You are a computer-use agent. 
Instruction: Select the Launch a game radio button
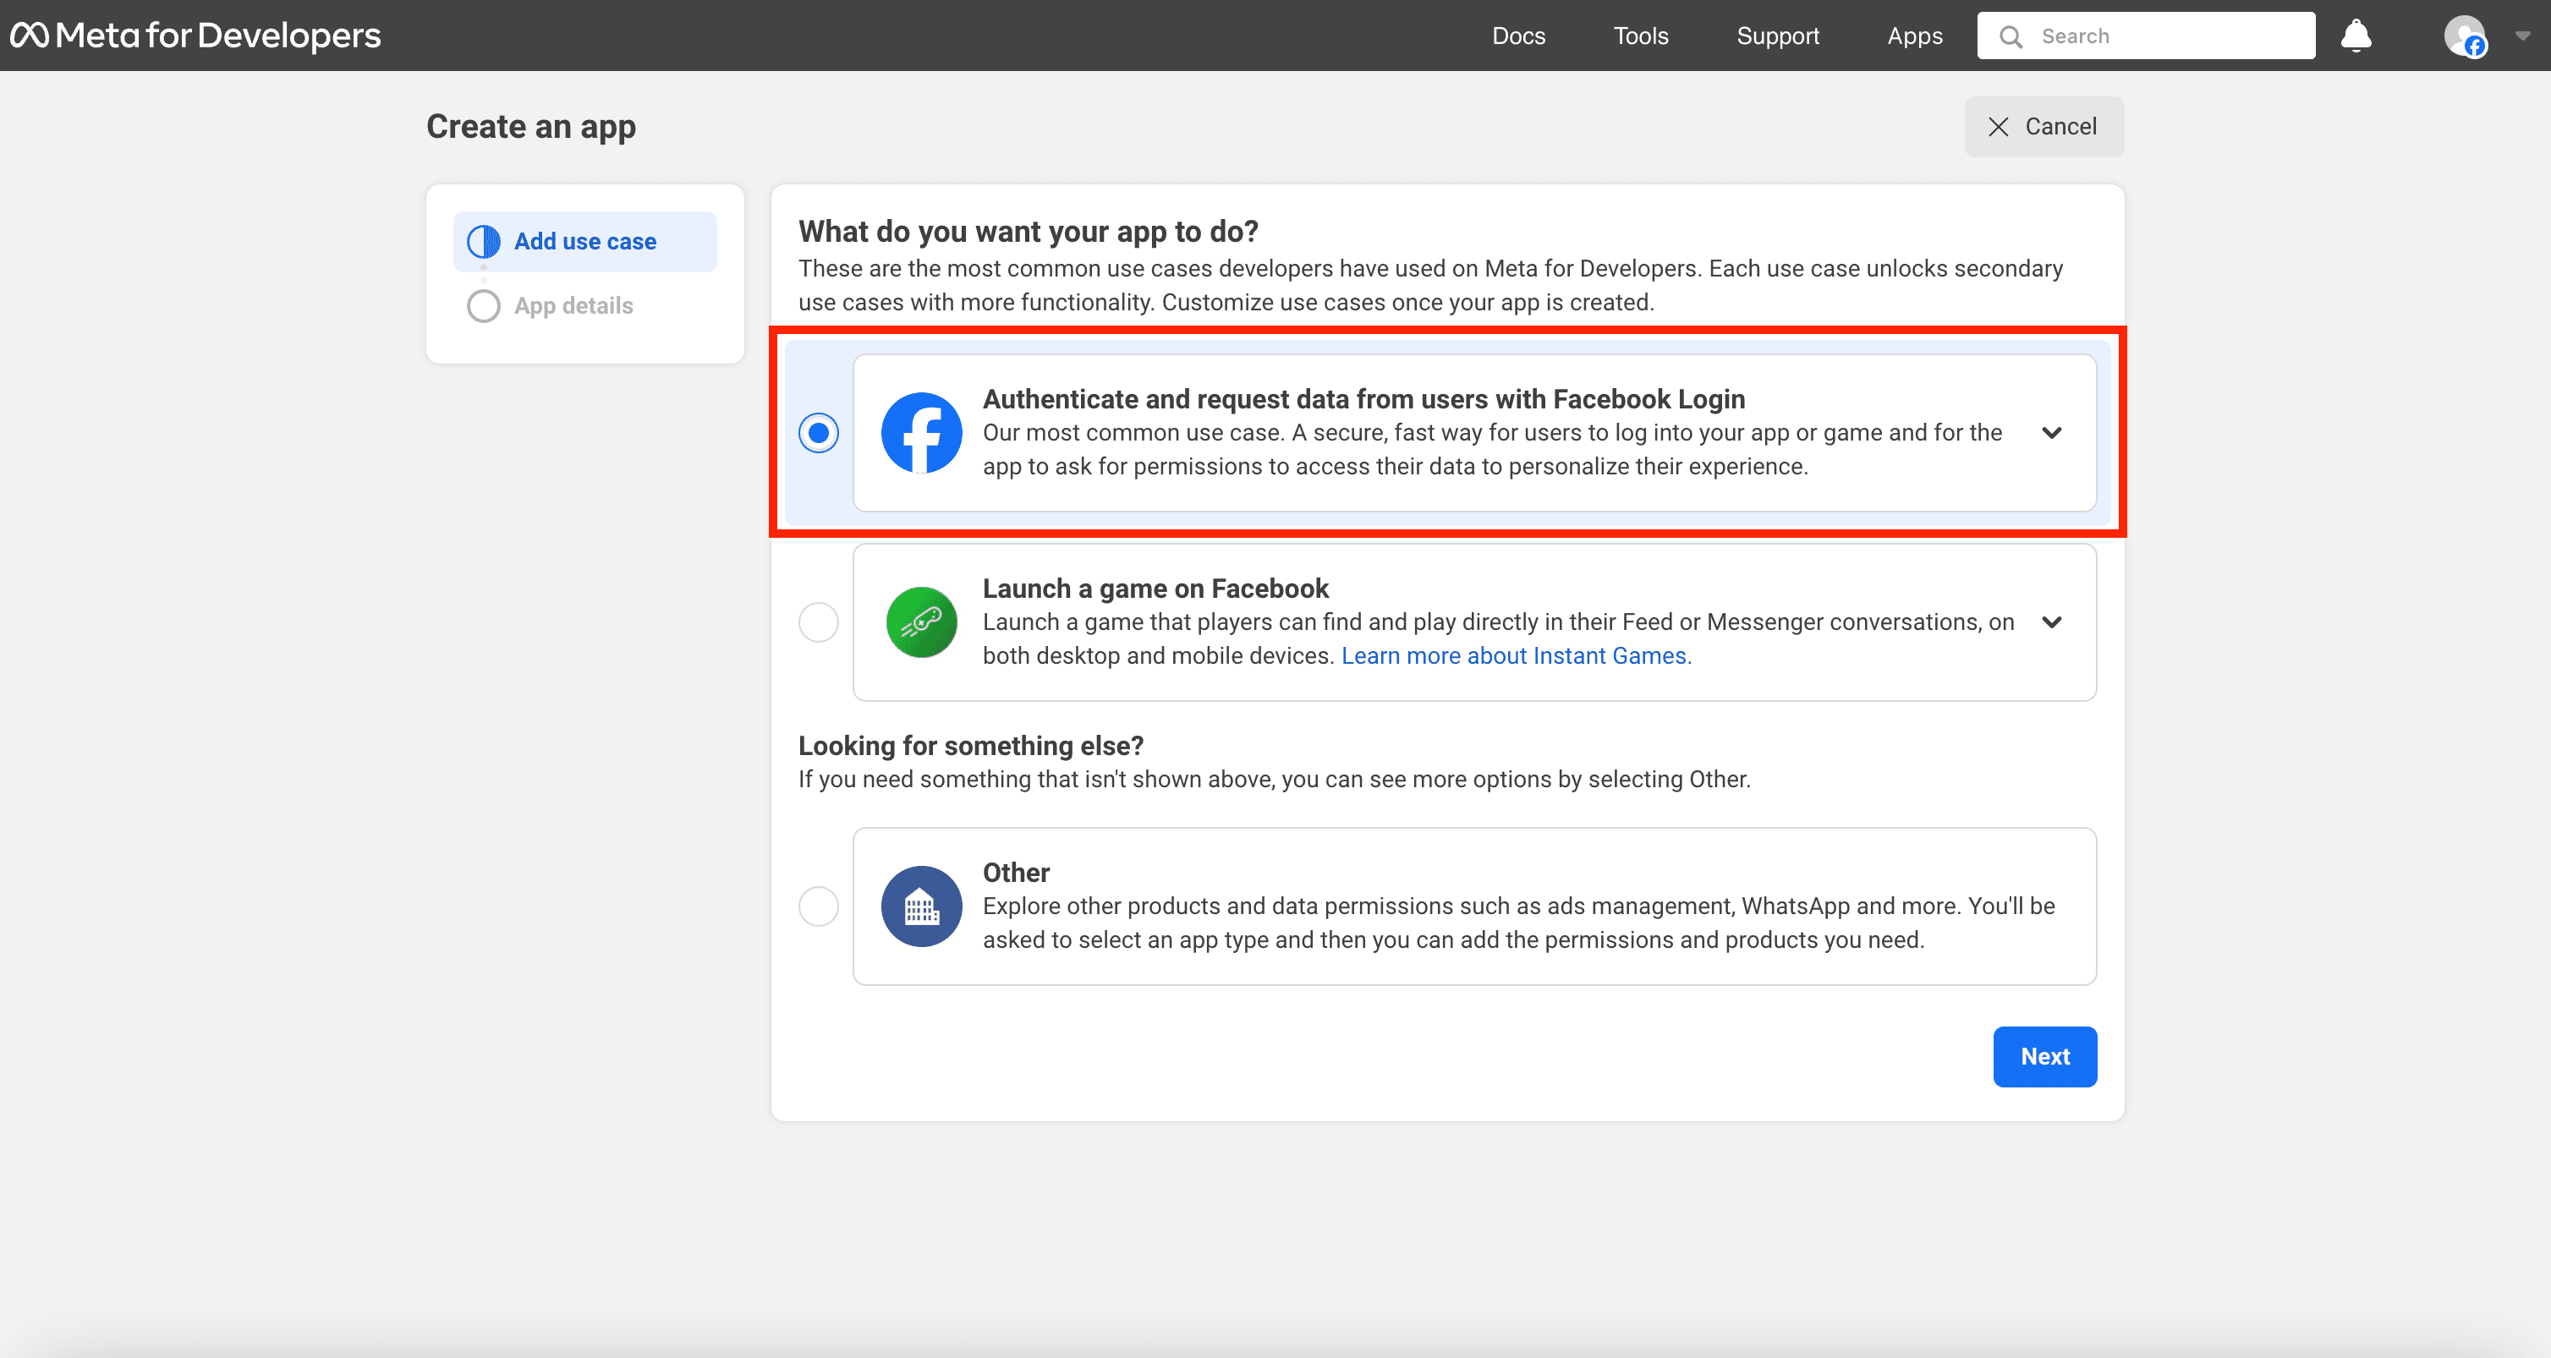click(818, 622)
